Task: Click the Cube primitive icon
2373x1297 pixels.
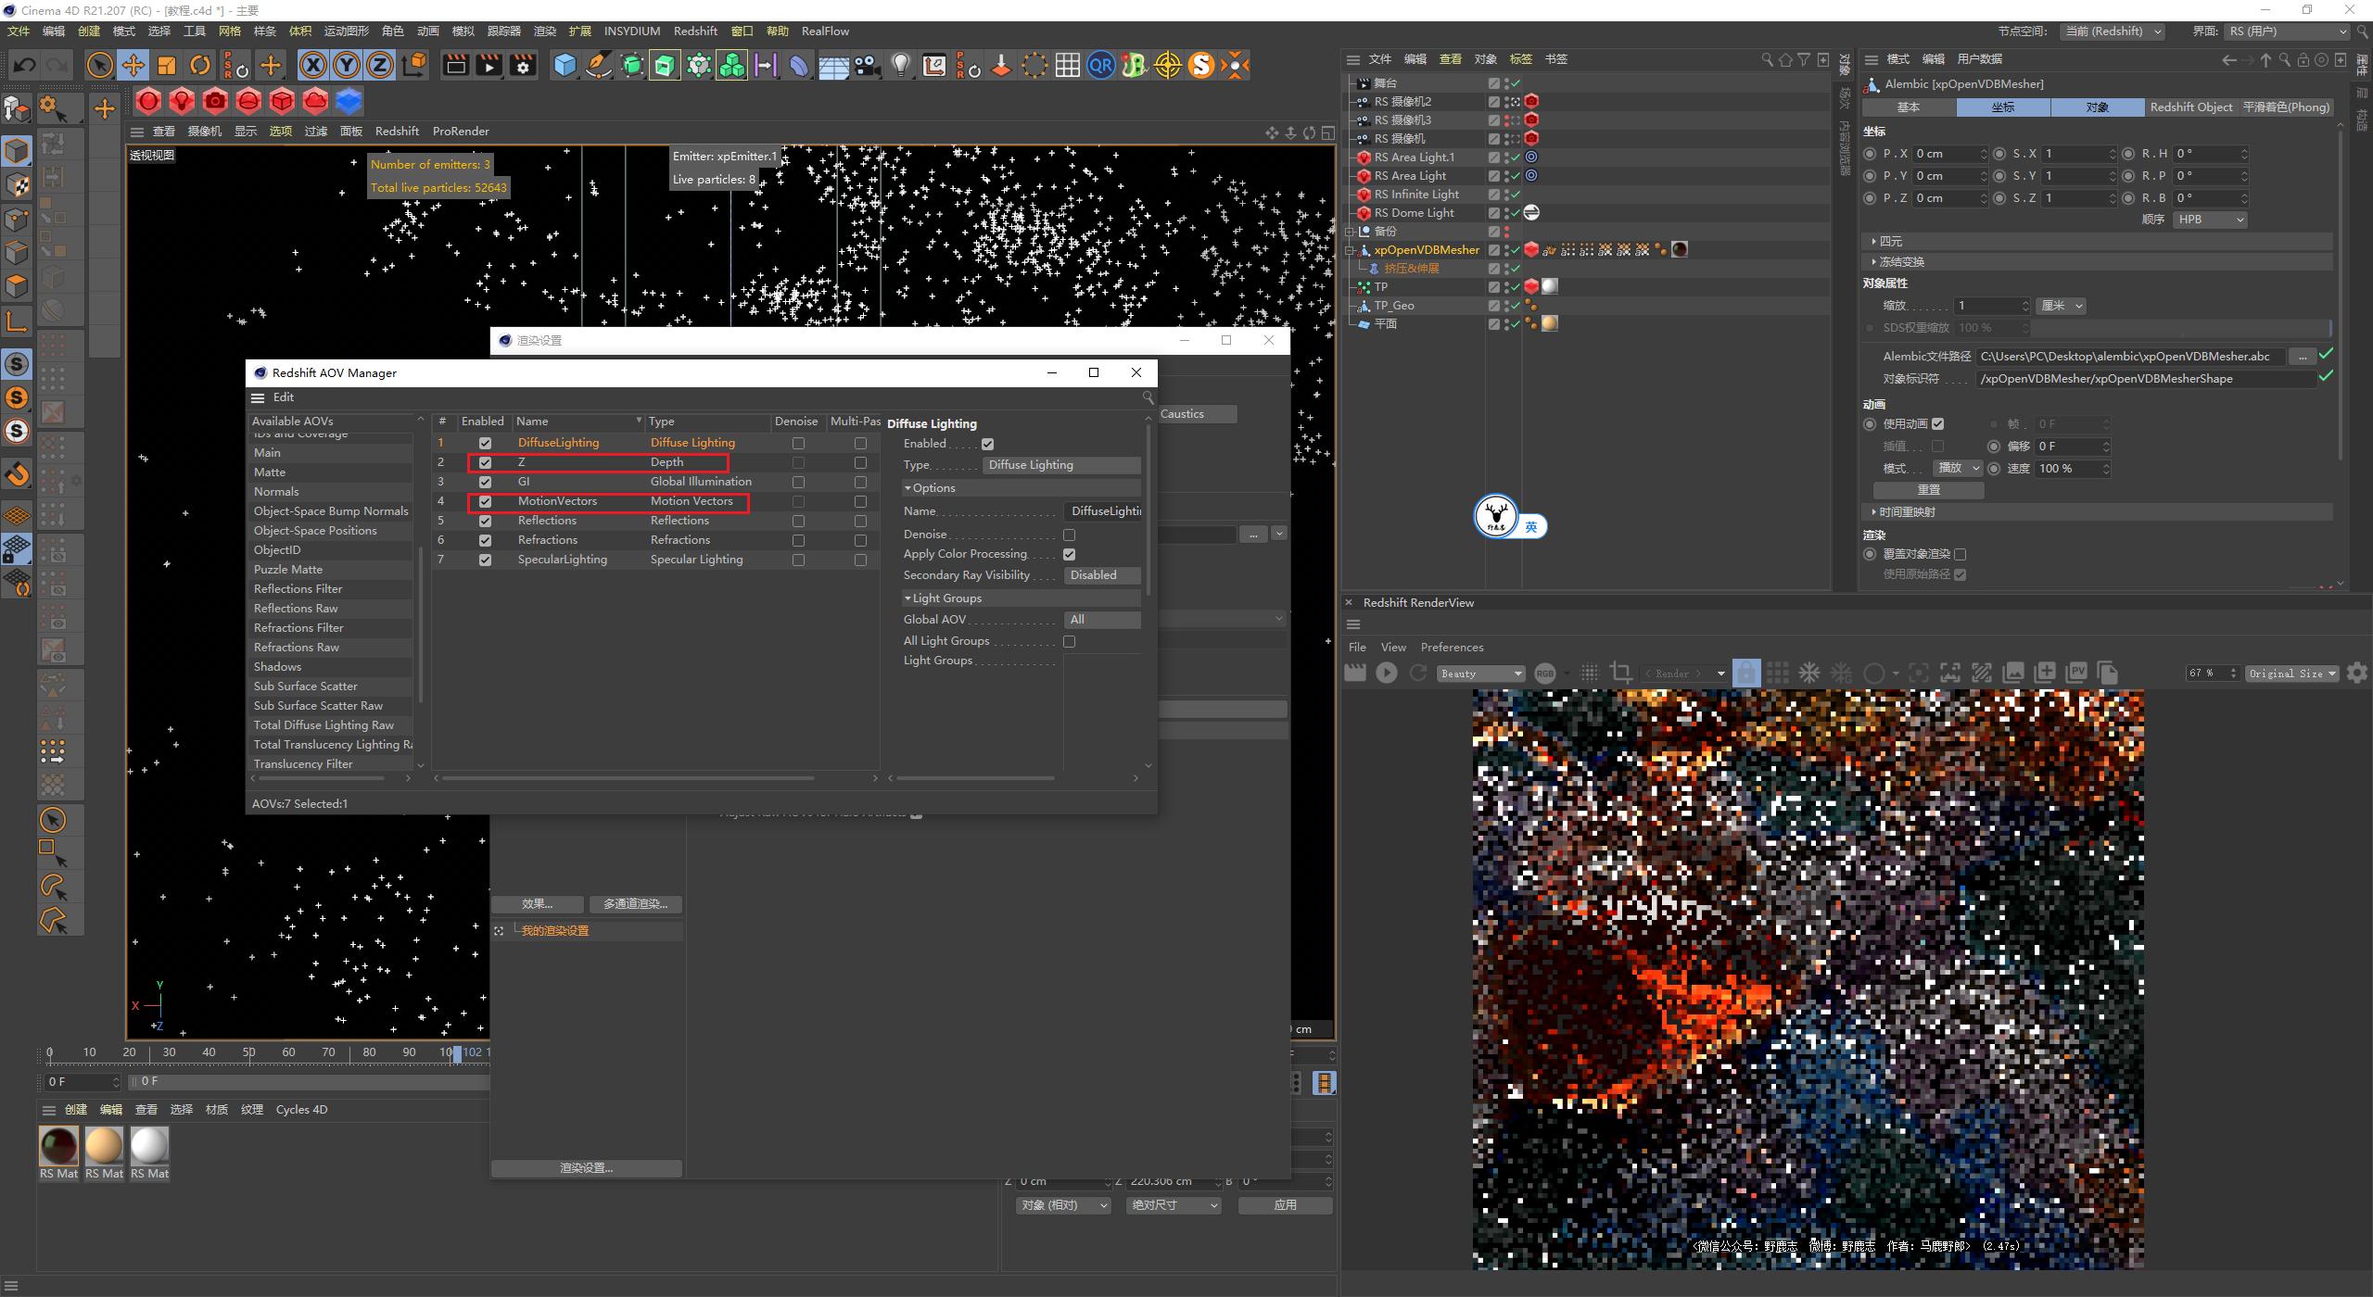Action: [565, 65]
